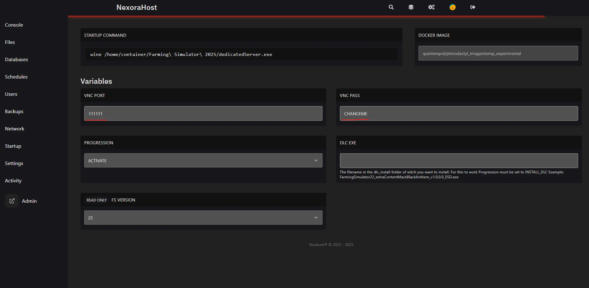Open the search icon in top bar

pyautogui.click(x=391, y=7)
